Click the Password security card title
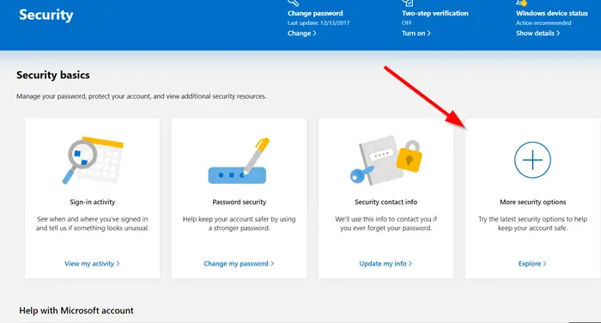 [x=240, y=202]
